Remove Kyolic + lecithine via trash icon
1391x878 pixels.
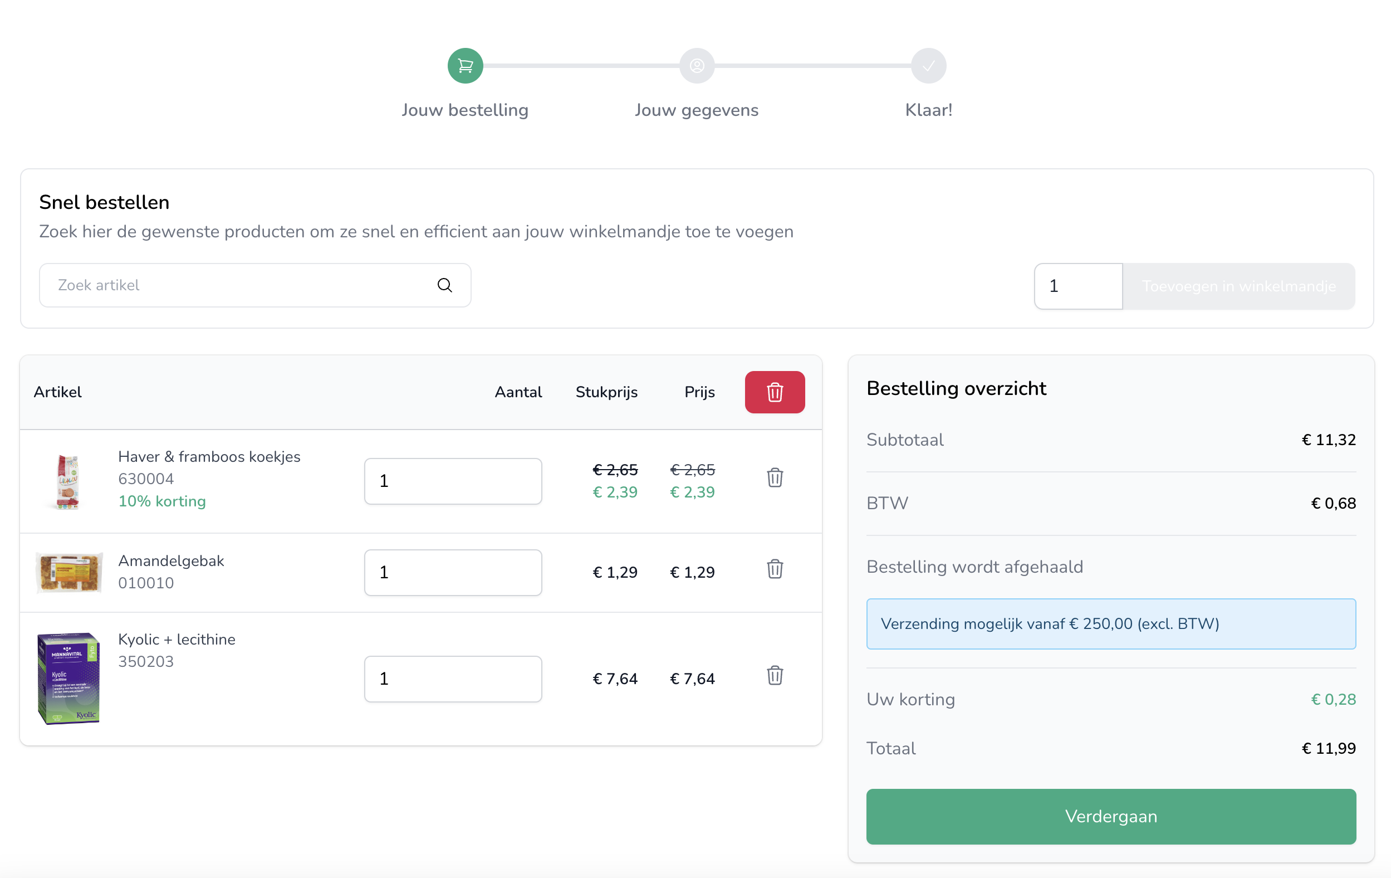click(774, 675)
